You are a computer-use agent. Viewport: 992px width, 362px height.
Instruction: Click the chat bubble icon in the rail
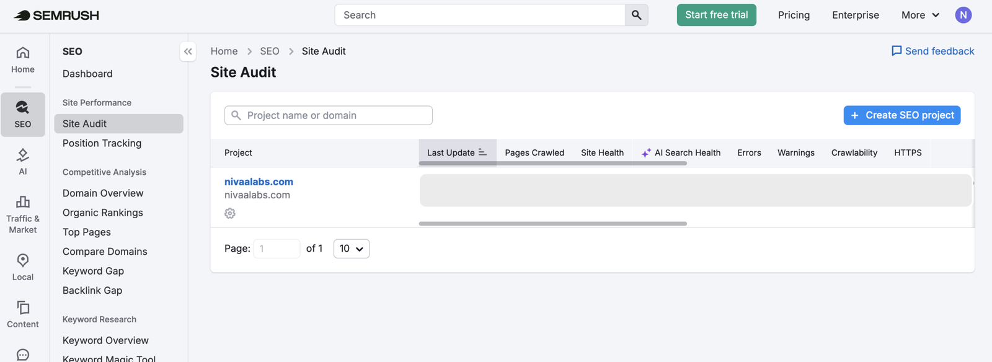(x=23, y=355)
